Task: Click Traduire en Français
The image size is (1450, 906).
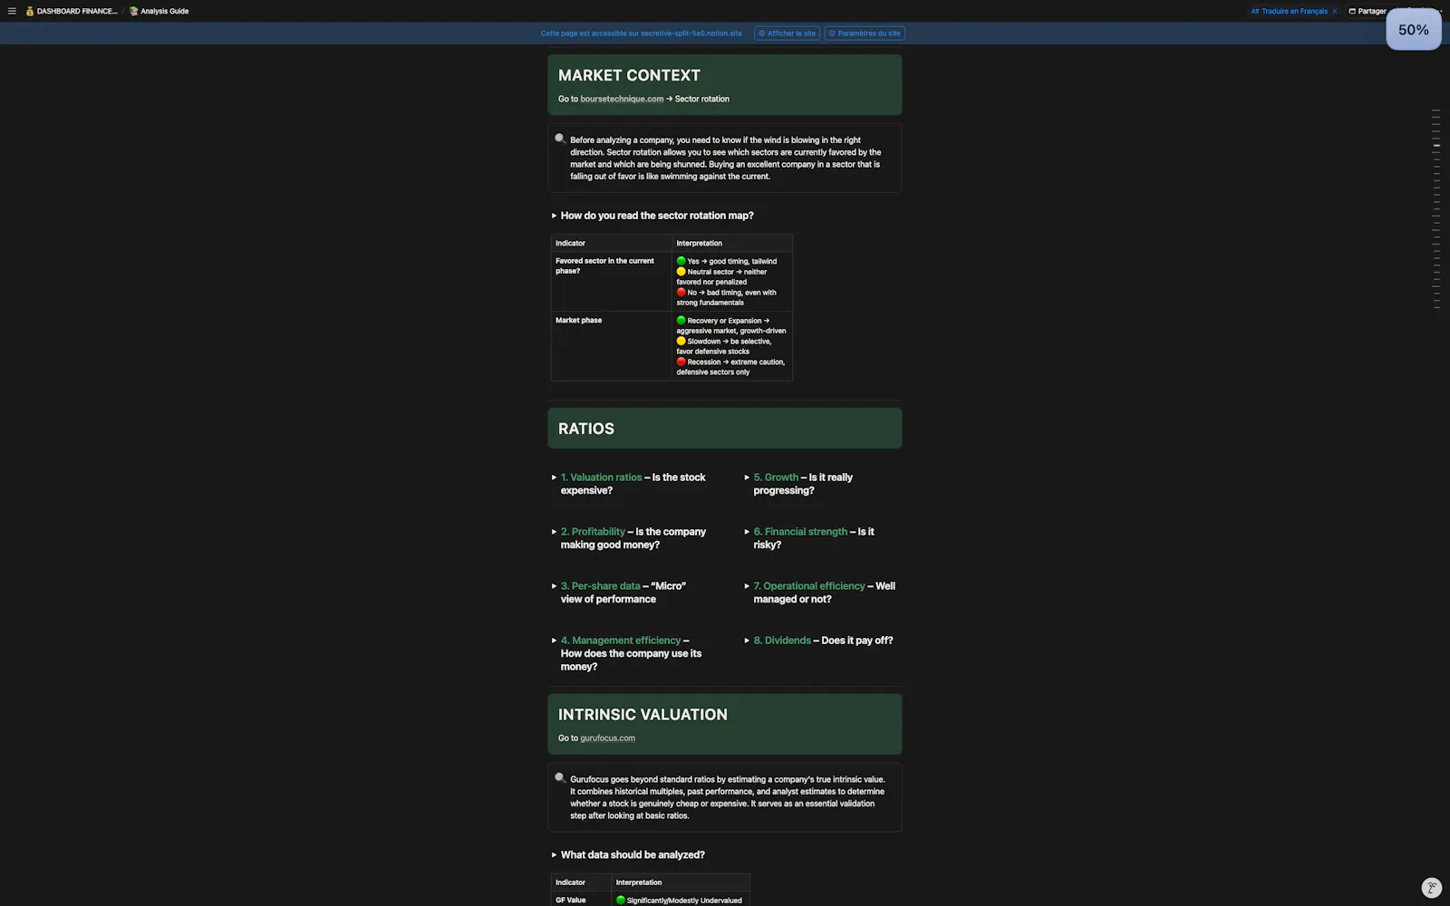Action: [x=1289, y=11]
